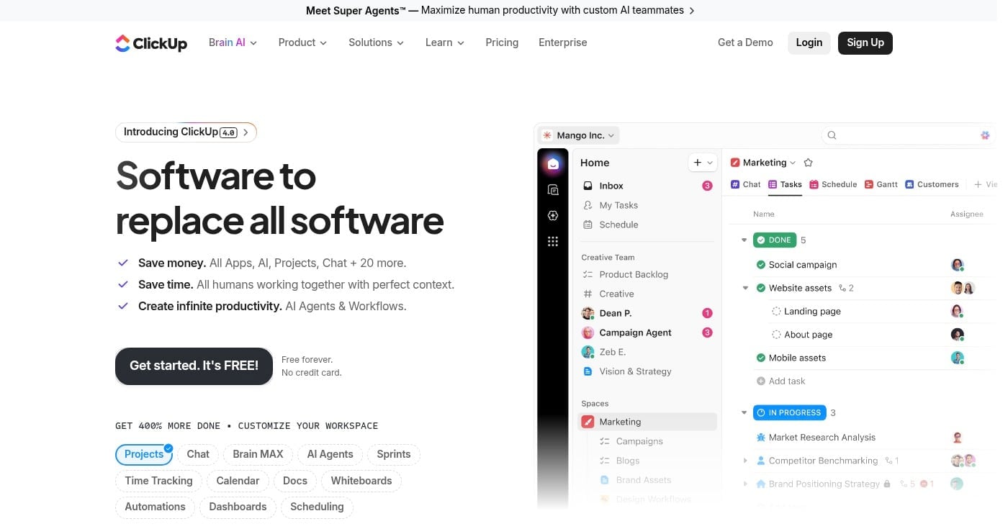Click the Mango Inc. workspace logo
Viewport: 1008px width, 529px height.
(548, 135)
